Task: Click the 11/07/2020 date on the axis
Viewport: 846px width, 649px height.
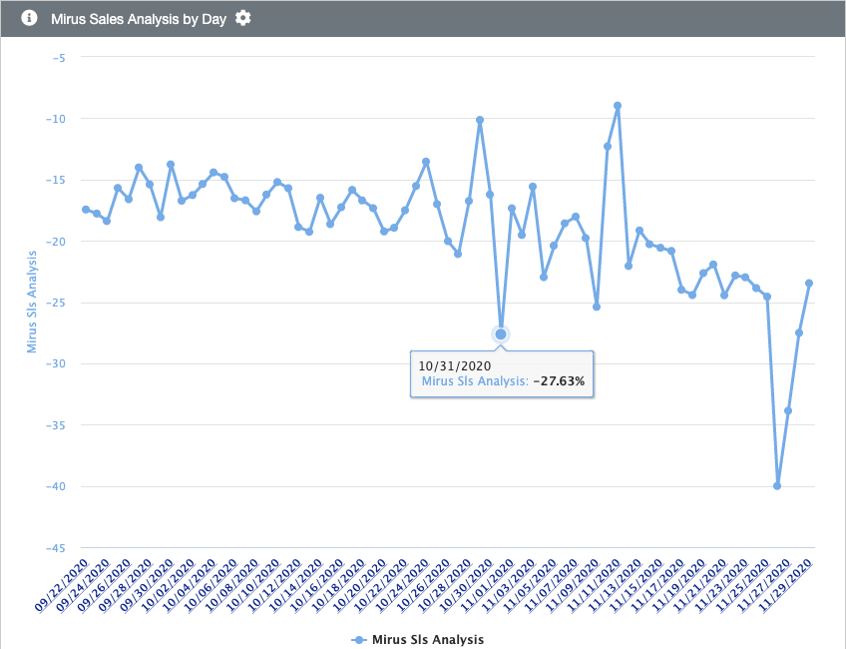Action: point(551,586)
